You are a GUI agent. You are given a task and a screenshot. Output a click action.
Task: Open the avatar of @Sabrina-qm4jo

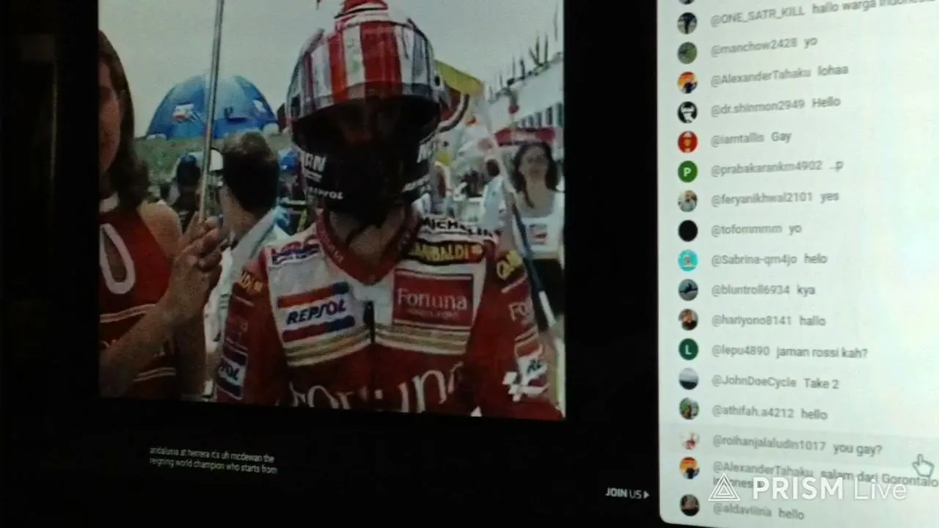[x=687, y=260]
